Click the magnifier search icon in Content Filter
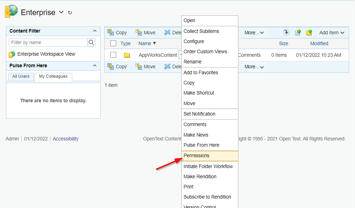This screenshot has width=355, height=208. click(91, 42)
